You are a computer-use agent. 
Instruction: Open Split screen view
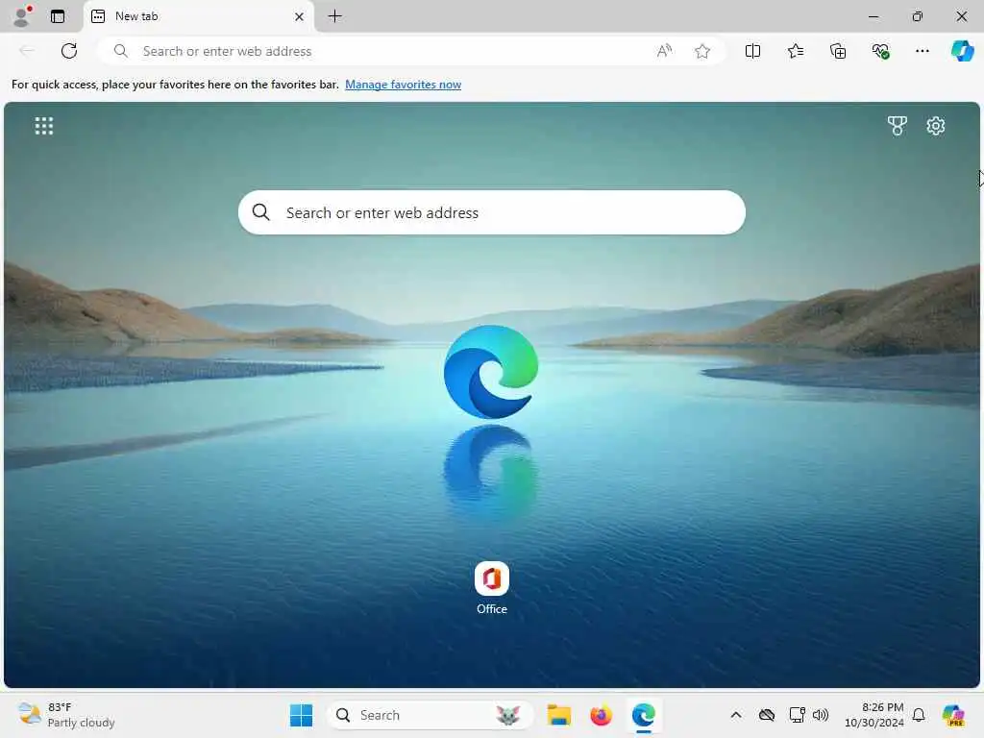point(752,51)
